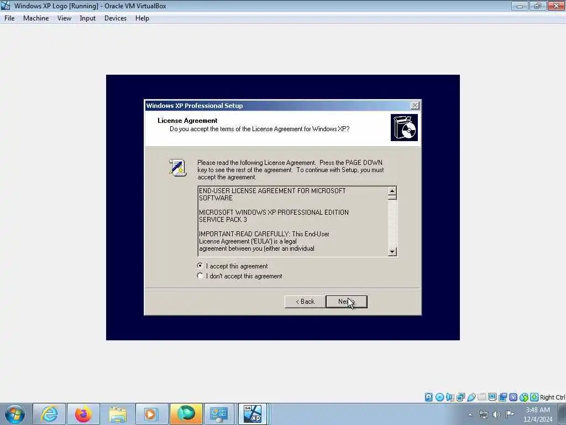This screenshot has height=425, width=566.
Task: Open the Machine menu
Action: pos(36,18)
